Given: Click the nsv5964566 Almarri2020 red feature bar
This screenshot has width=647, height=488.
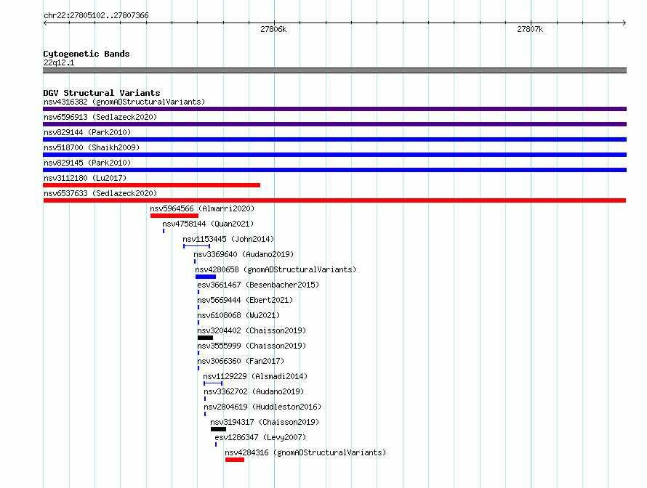Looking at the screenshot, I should point(174,216).
